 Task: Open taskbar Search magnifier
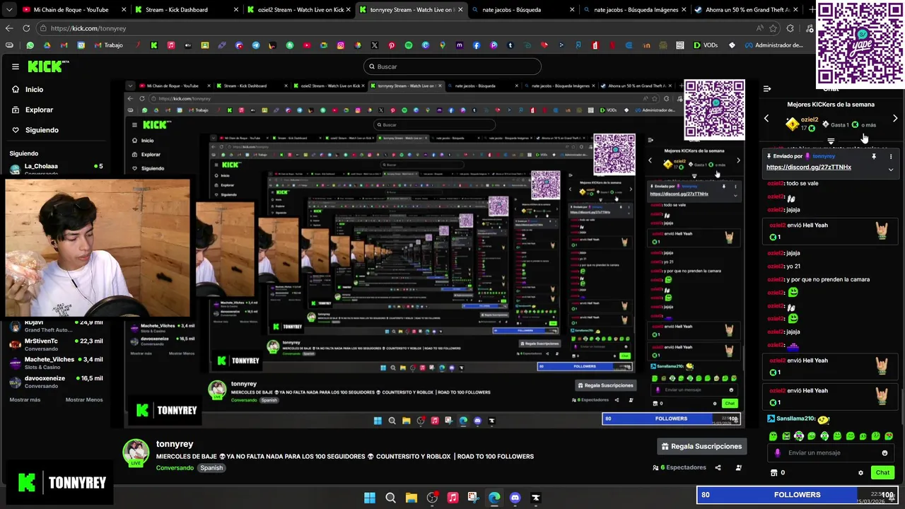390,498
